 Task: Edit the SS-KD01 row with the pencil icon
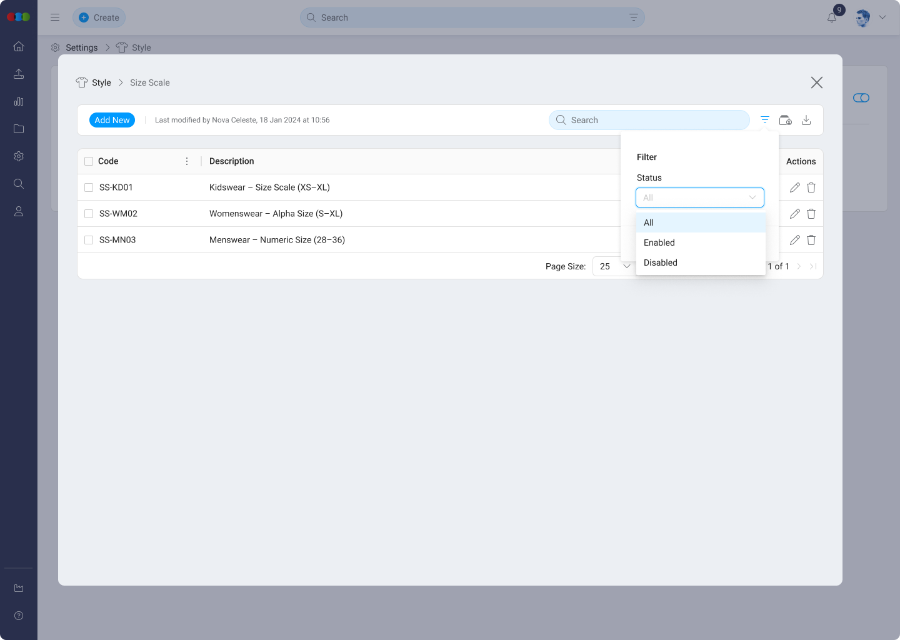(x=795, y=187)
